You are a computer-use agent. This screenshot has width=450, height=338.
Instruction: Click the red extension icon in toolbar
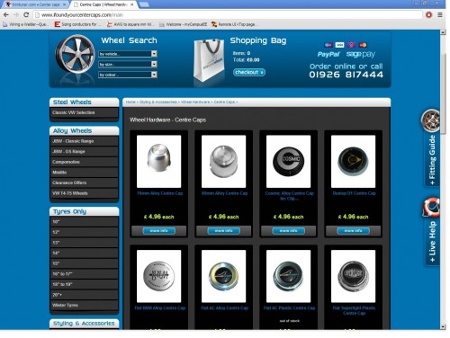(428, 14)
